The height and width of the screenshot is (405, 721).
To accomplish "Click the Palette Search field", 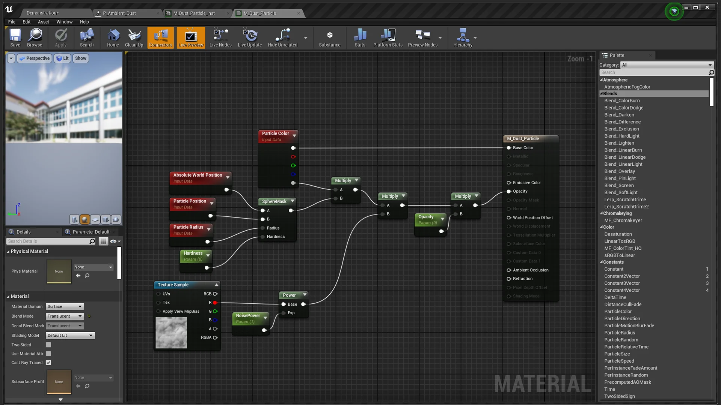I will [653, 72].
